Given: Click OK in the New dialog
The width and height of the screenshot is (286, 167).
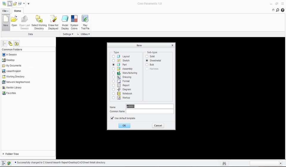Looking at the screenshot, I should pyautogui.click(x=124, y=126).
